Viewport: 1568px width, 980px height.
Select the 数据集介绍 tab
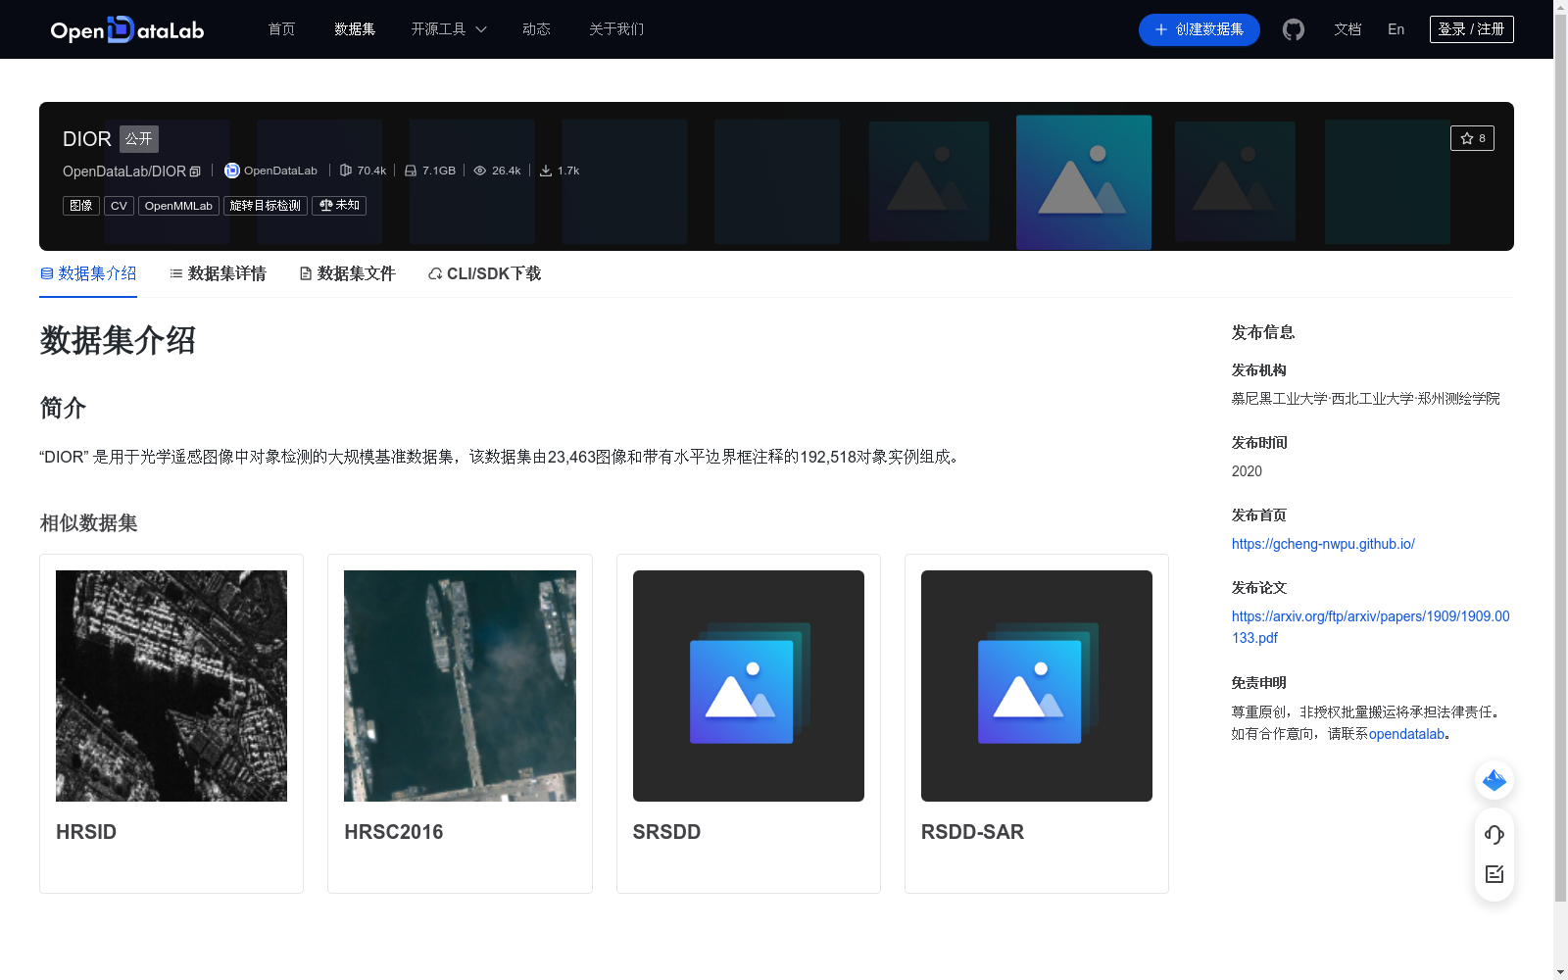(88, 273)
